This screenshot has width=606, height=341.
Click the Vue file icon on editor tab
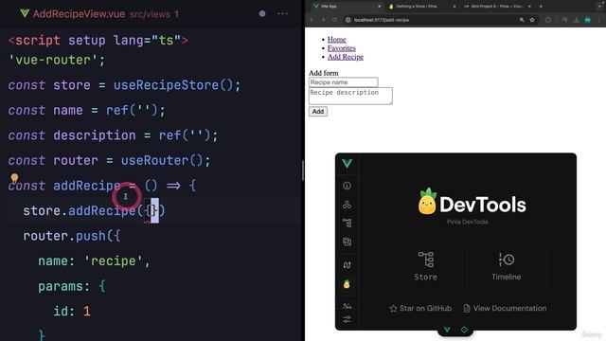tap(25, 13)
